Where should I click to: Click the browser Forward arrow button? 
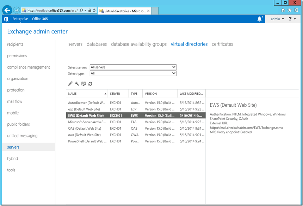(x=17, y=11)
